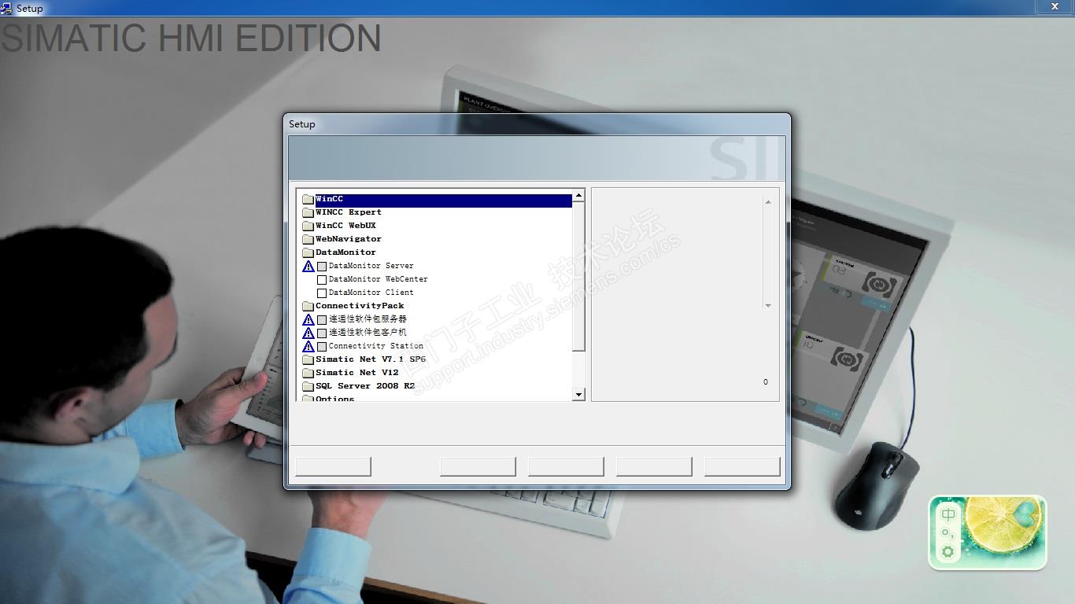The width and height of the screenshot is (1075, 604).
Task: Toggle the DataMonitor Server checkbox
Action: tap(322, 267)
